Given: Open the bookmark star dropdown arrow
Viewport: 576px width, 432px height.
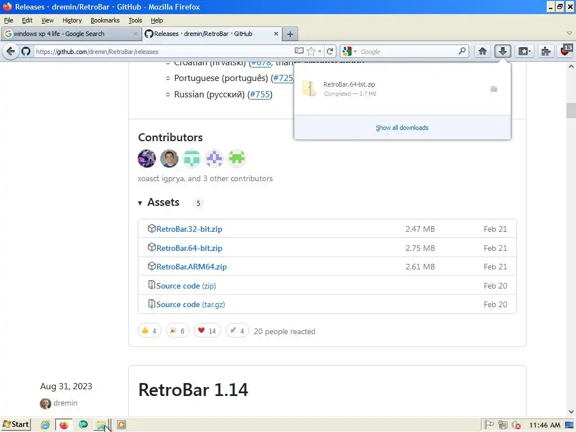Looking at the screenshot, I should (319, 51).
